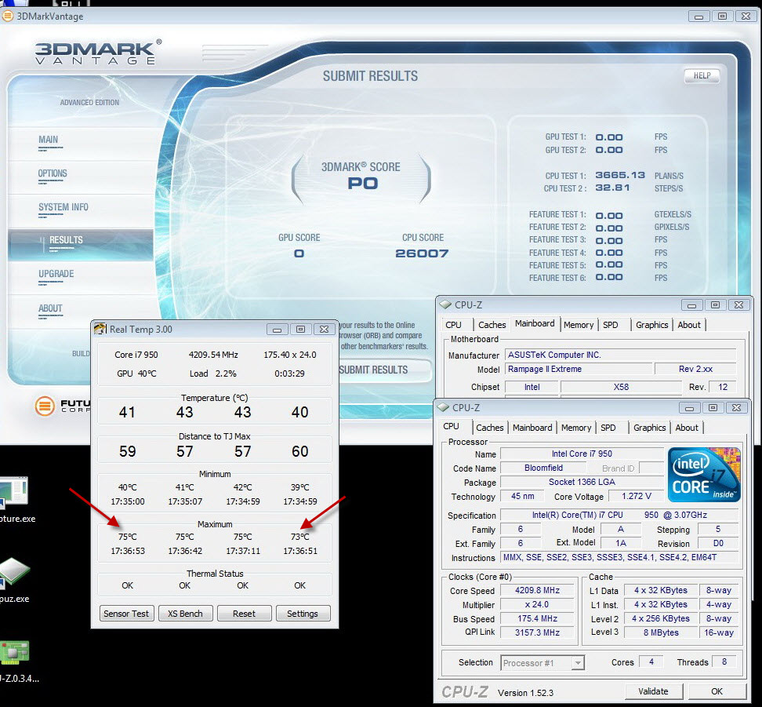The height and width of the screenshot is (707, 762).
Task: Open Real Temp Settings
Action: point(303,614)
